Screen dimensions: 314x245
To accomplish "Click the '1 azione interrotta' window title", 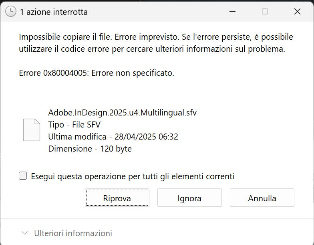I will pyautogui.click(x=54, y=12).
